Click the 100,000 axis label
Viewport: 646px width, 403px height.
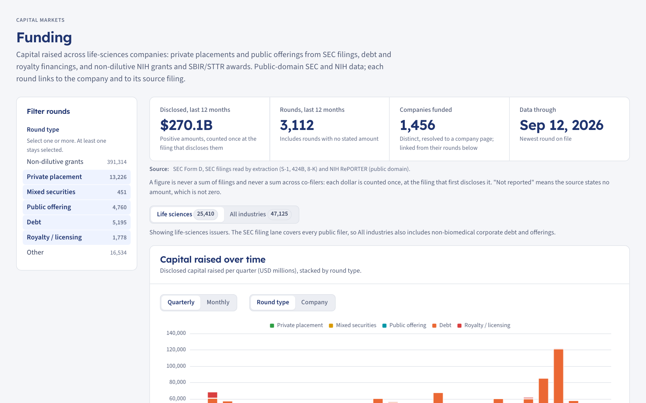click(176, 366)
